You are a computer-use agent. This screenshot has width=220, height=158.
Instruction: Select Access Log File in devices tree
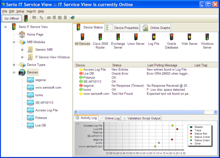46,110
